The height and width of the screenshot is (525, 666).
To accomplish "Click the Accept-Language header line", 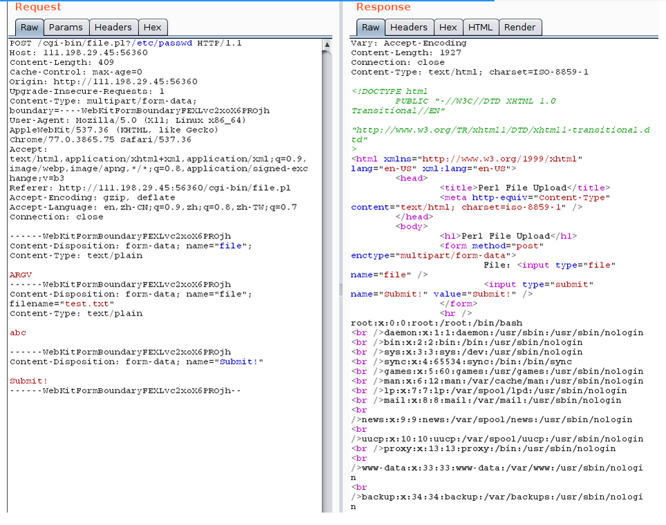I will click(154, 207).
